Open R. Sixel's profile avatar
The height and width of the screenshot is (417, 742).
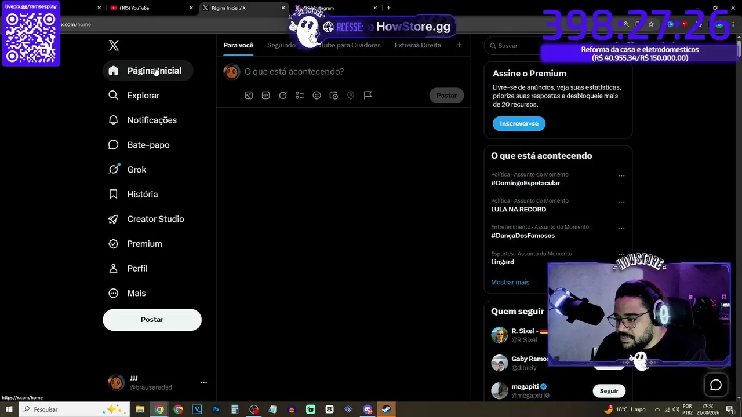(x=499, y=335)
